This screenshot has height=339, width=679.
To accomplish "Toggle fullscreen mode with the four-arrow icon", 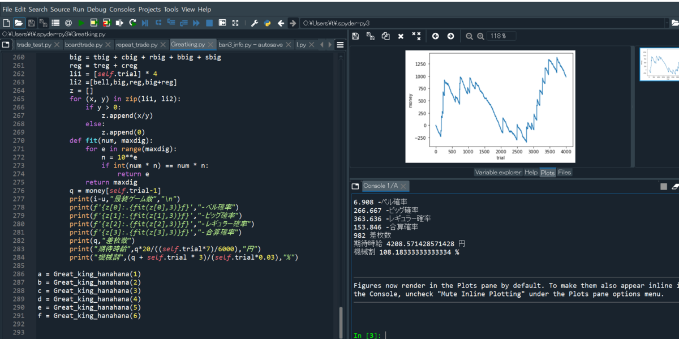I will point(235,23).
